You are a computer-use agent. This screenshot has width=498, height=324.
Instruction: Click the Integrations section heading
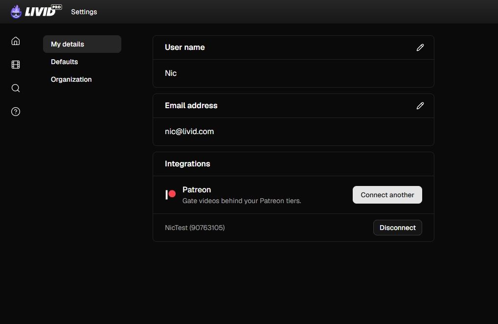tap(187, 163)
